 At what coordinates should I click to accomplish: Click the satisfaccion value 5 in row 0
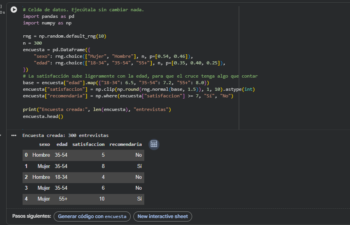pyautogui.click(x=103, y=155)
